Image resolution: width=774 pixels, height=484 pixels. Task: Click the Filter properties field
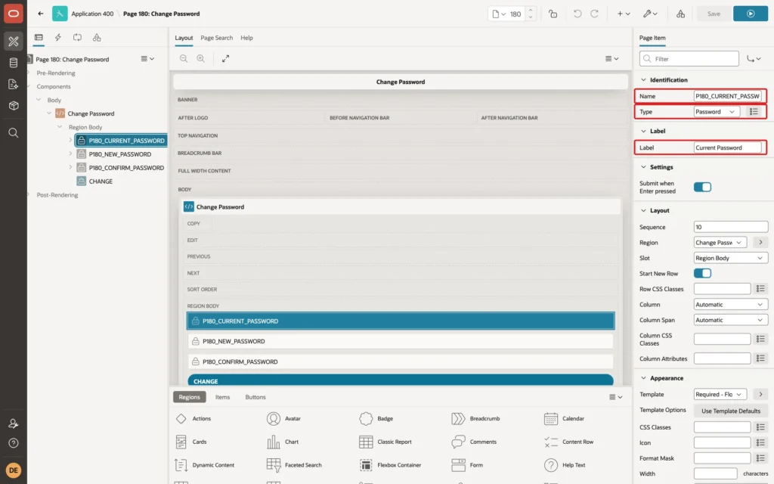[689, 59]
